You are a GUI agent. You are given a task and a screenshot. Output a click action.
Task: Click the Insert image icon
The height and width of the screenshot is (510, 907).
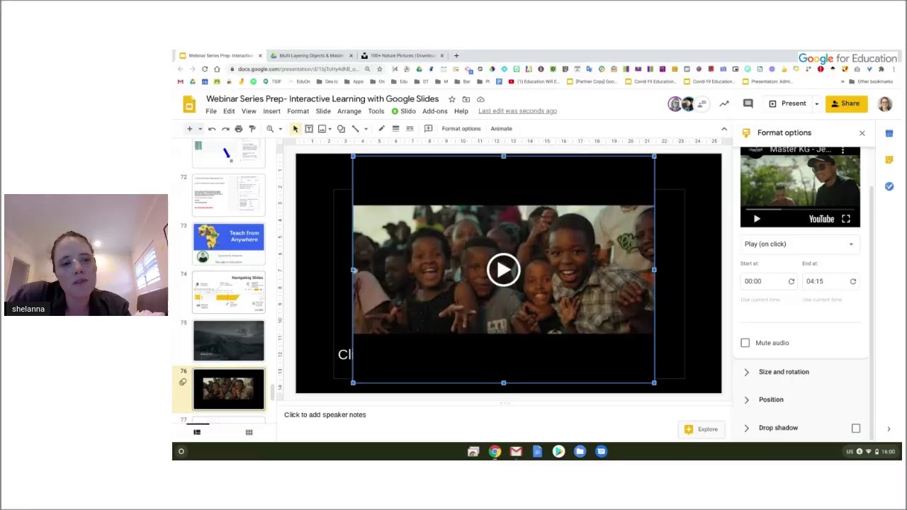(x=322, y=129)
